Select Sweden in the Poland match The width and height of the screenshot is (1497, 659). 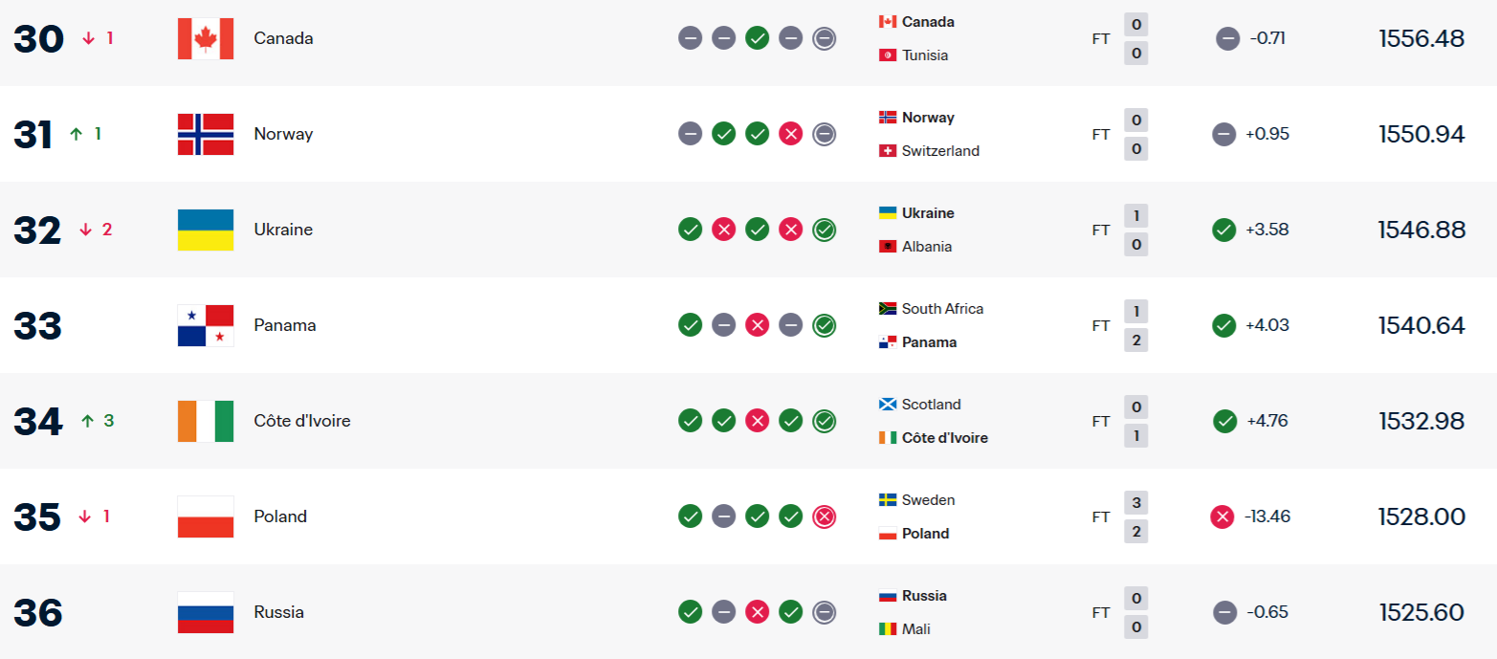click(928, 500)
